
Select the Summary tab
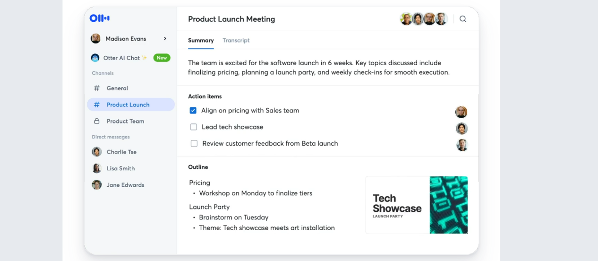(x=201, y=41)
